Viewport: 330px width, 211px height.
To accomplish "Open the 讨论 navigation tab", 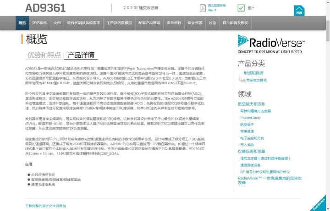I will [213, 23].
